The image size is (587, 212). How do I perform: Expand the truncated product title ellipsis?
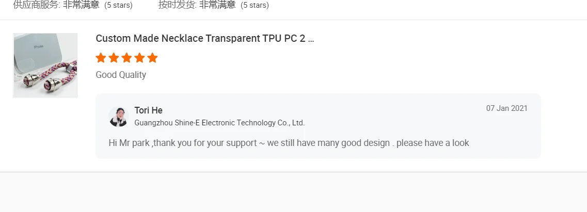[x=310, y=39]
